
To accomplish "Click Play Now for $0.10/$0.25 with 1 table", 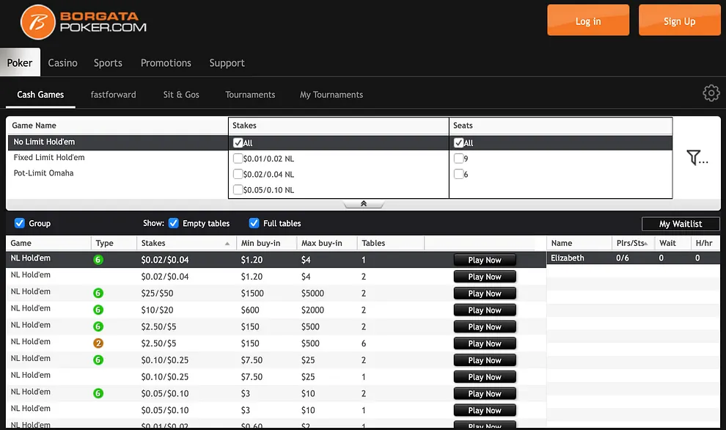I will point(485,376).
